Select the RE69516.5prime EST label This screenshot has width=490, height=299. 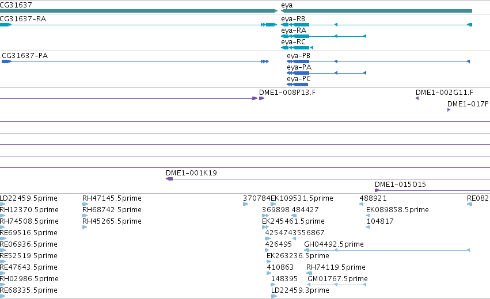tap(28, 233)
